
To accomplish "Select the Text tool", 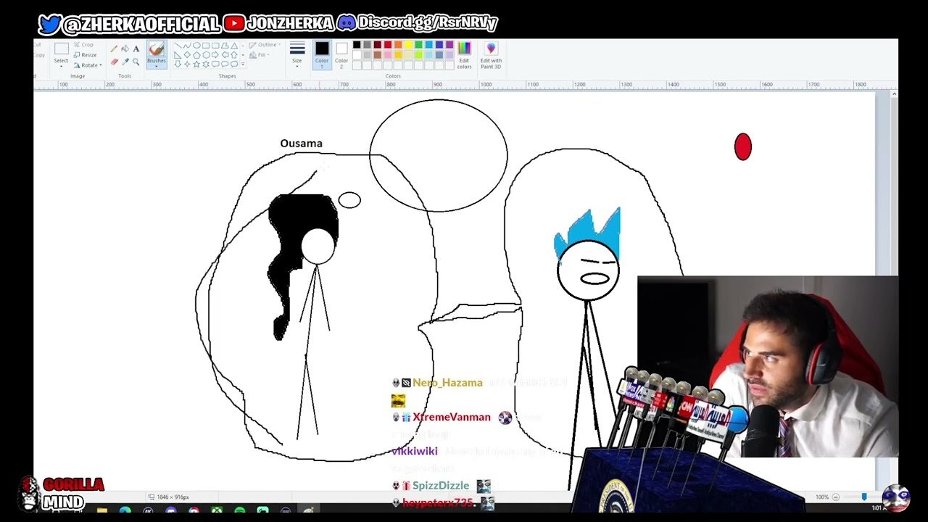I will click(136, 49).
